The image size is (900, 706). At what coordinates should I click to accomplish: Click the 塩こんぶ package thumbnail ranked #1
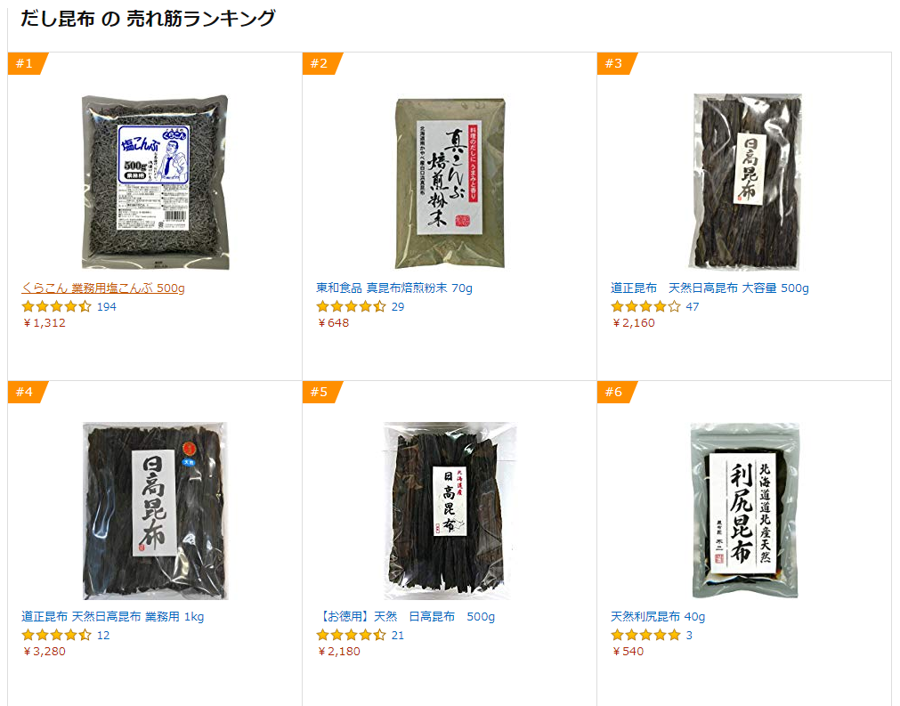tap(156, 182)
